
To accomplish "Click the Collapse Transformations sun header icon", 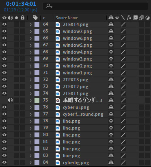I will coord(117,18).
